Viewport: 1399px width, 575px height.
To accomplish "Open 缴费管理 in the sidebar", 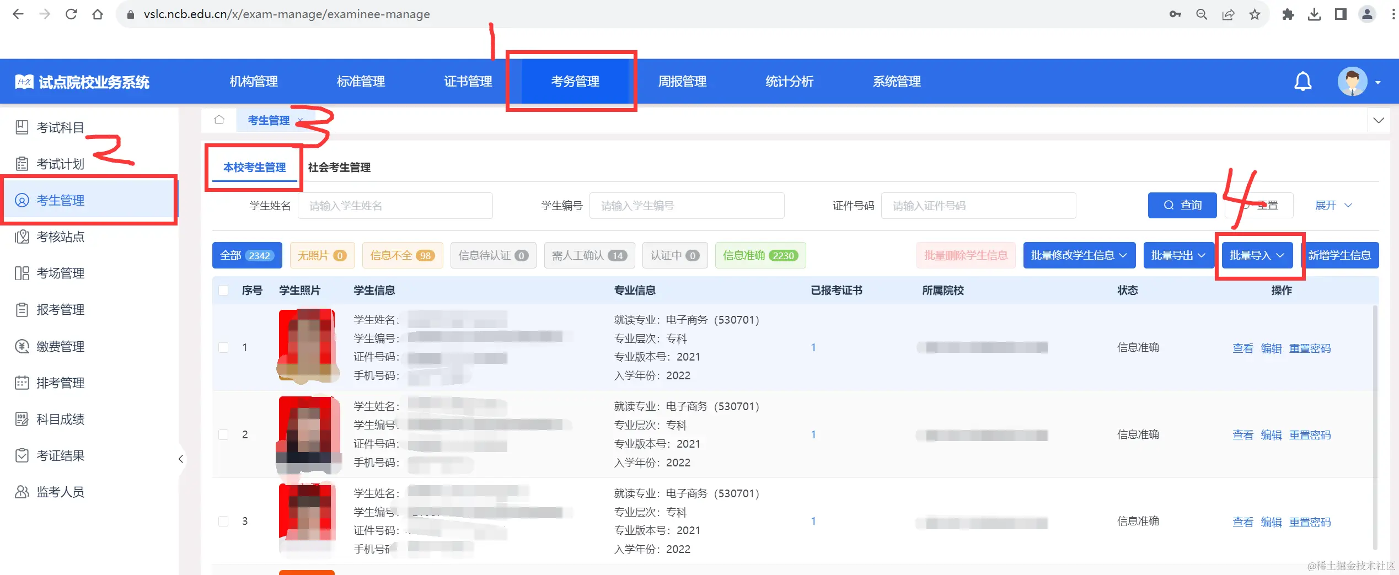I will [x=89, y=346].
